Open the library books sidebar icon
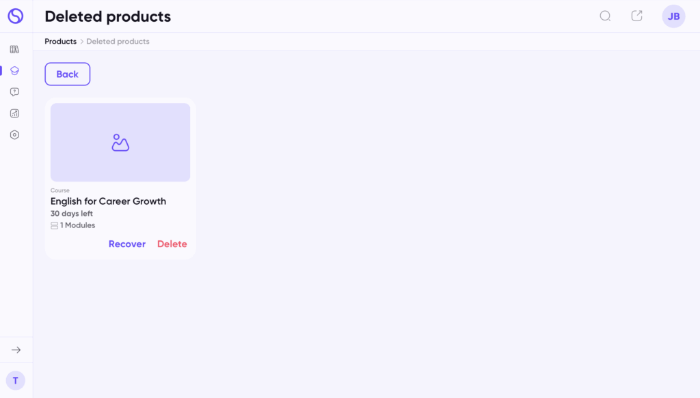700x398 pixels. tap(15, 49)
